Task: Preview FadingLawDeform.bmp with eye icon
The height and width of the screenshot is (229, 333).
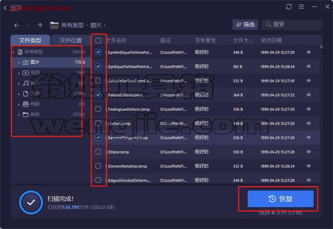Action: (x=309, y=109)
